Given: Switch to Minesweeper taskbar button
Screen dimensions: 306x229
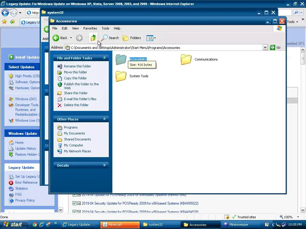Looking at the screenshot, I should pyautogui.click(x=241, y=225).
